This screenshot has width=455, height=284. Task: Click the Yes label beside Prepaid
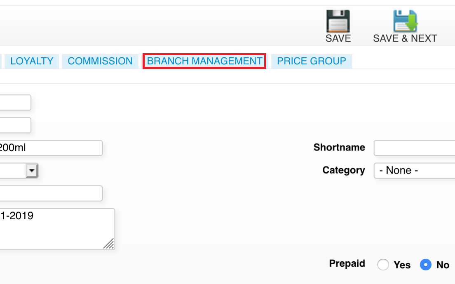(402, 265)
